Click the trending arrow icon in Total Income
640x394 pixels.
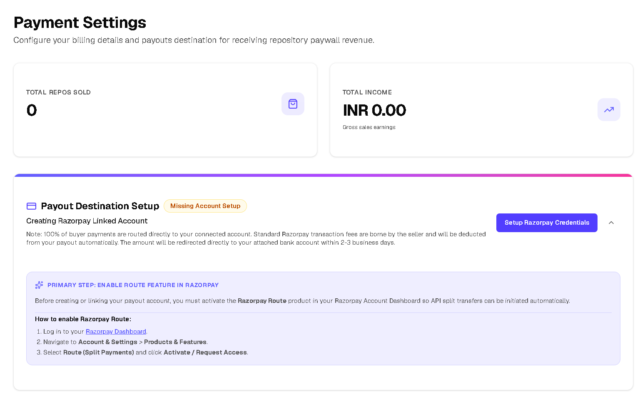pyautogui.click(x=609, y=110)
